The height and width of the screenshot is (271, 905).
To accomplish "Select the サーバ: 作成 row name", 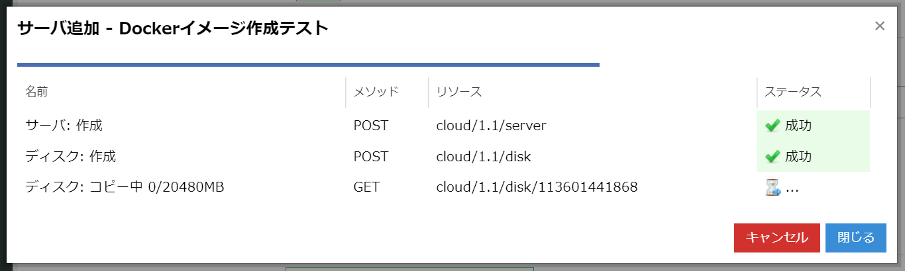I will coord(64,126).
